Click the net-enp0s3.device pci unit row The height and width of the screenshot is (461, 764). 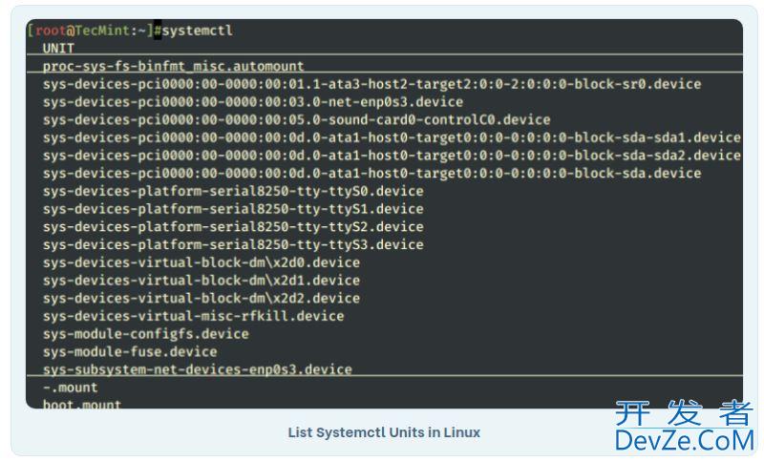(x=253, y=102)
